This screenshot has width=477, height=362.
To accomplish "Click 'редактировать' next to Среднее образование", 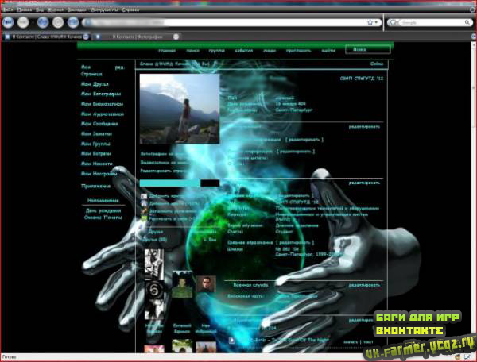I will pos(295,243).
